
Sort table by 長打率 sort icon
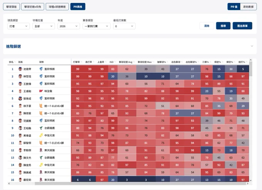94,62
